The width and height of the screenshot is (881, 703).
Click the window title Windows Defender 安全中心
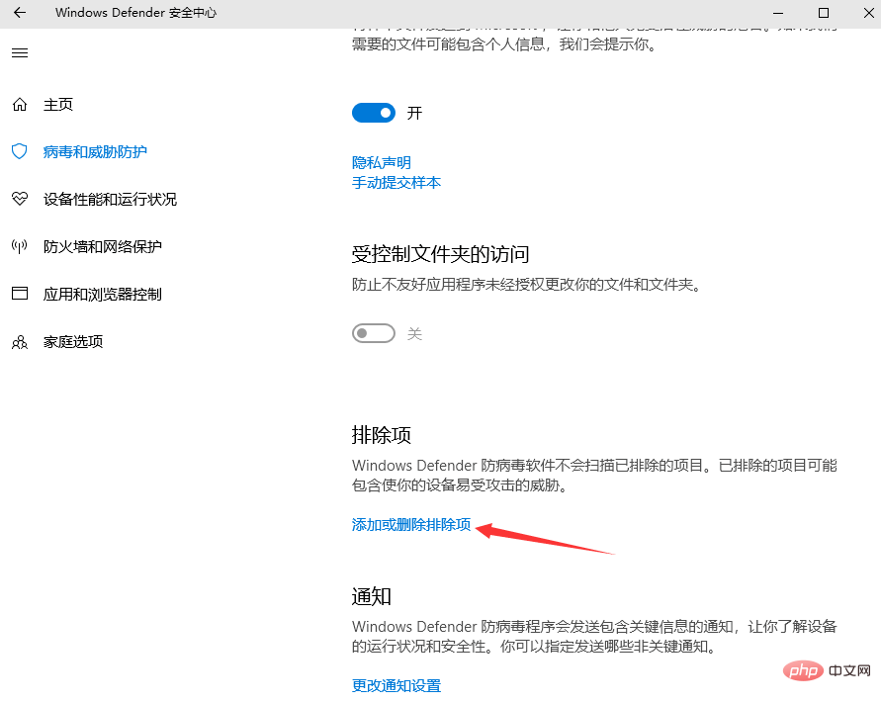point(135,13)
